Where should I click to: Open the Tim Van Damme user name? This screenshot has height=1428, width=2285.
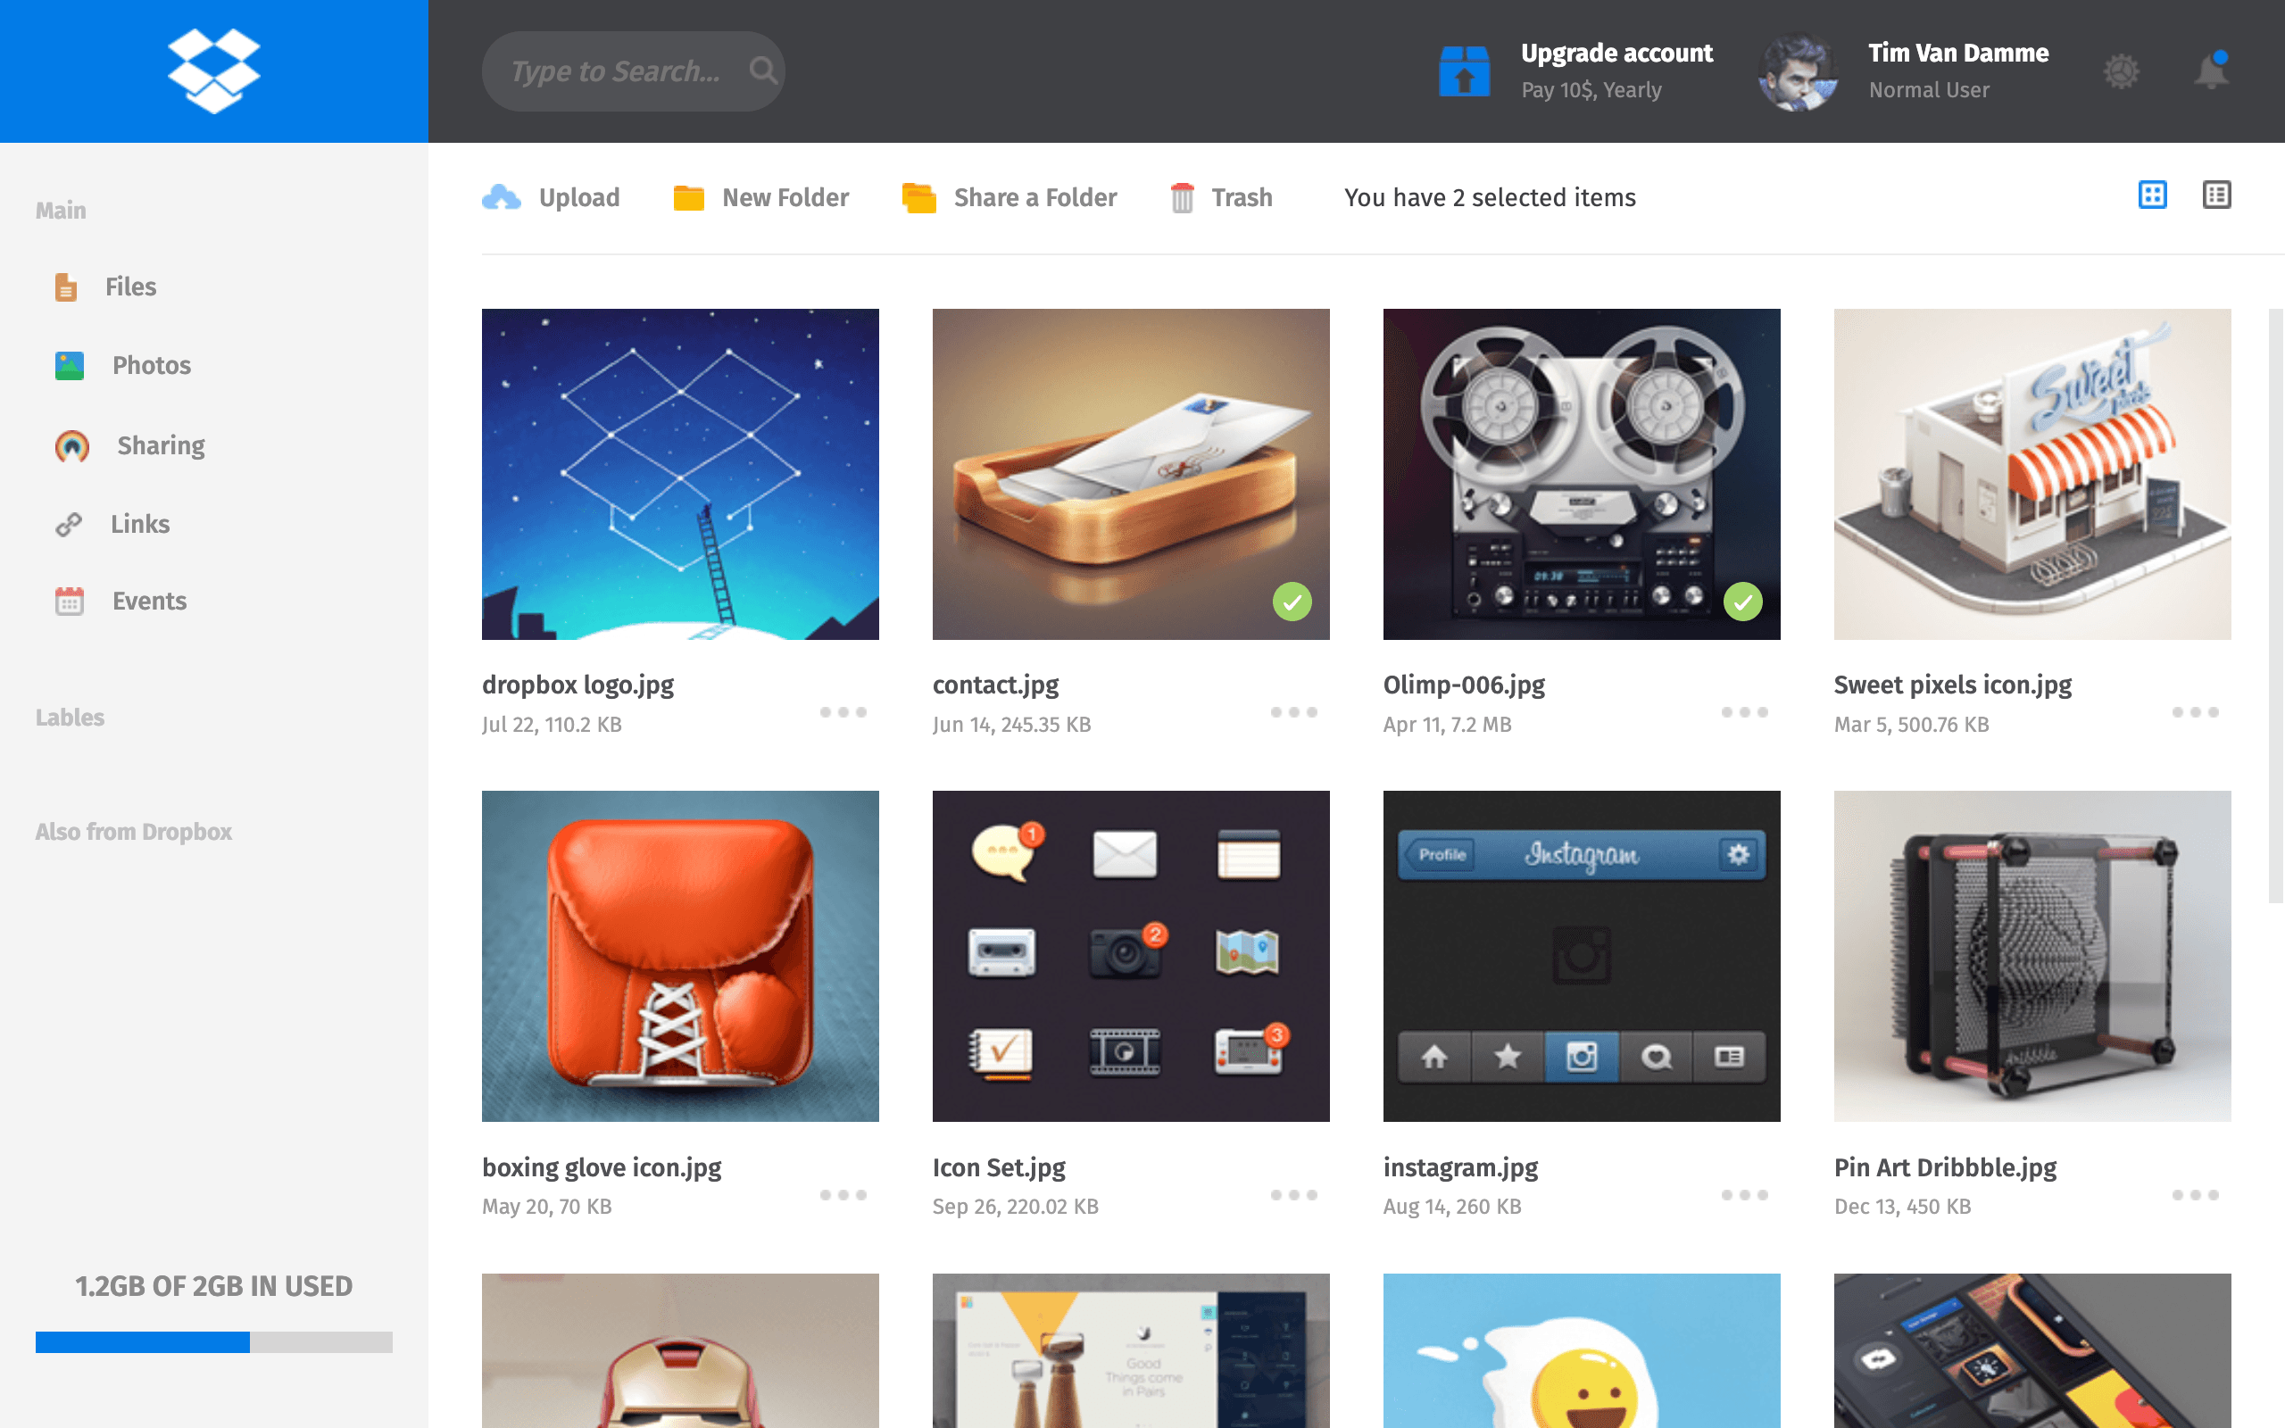(1957, 53)
